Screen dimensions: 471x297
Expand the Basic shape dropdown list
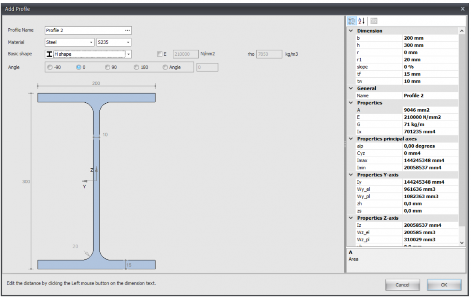point(128,54)
